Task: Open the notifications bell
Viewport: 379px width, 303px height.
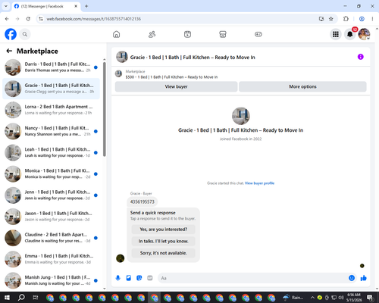Action: 350,34
